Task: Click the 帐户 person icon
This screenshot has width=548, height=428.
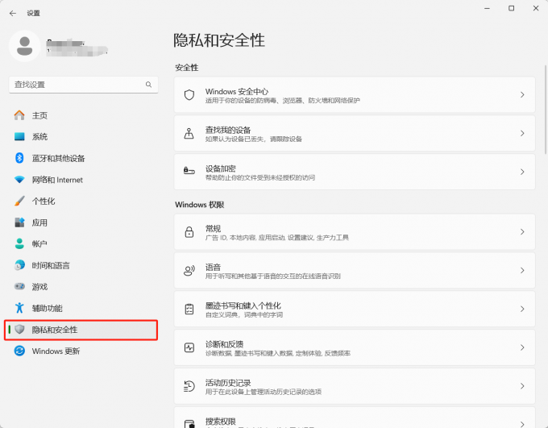Action: [19, 243]
